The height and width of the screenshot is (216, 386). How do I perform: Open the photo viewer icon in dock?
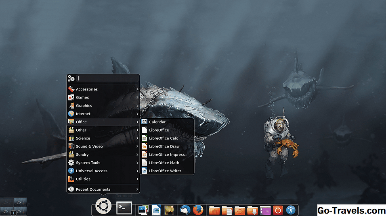pyautogui.click(x=143, y=210)
